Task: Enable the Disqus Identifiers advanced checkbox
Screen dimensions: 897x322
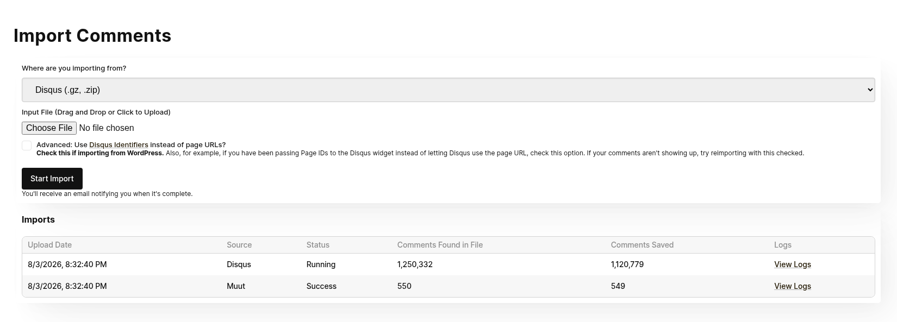Action: coord(27,146)
